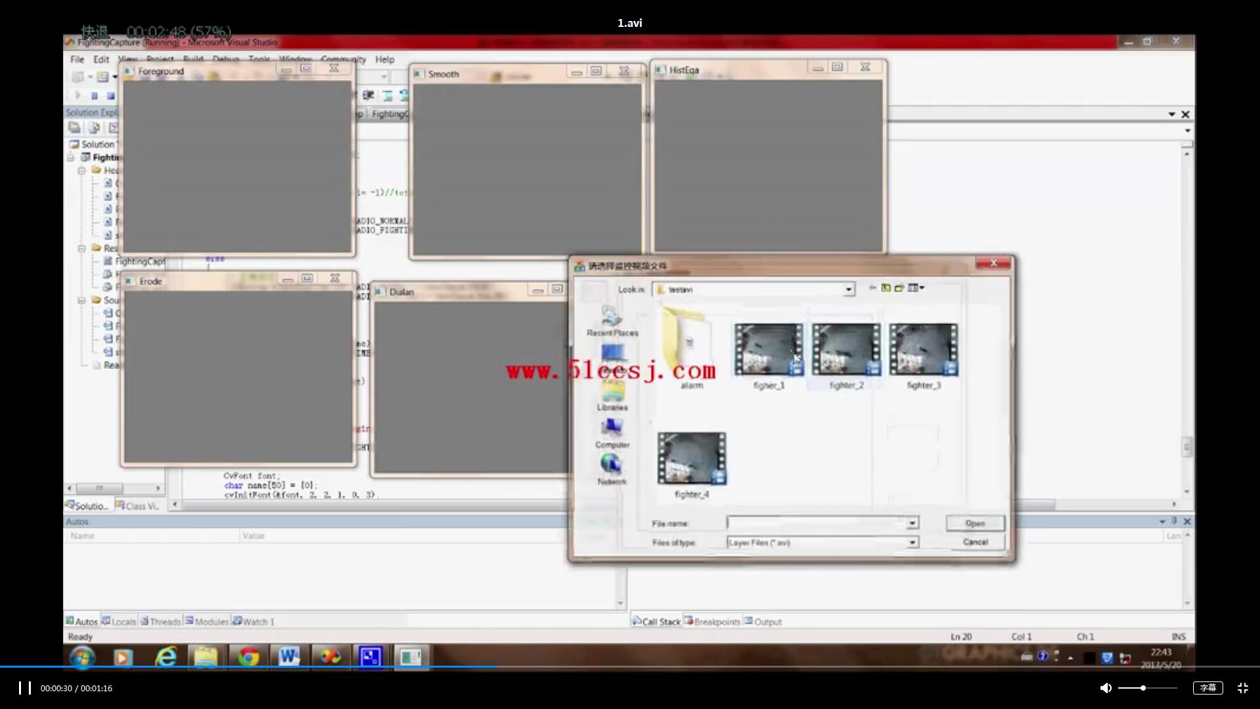1260x709 pixels.
Task: Expand the Files of type dropdown
Action: [x=912, y=542]
